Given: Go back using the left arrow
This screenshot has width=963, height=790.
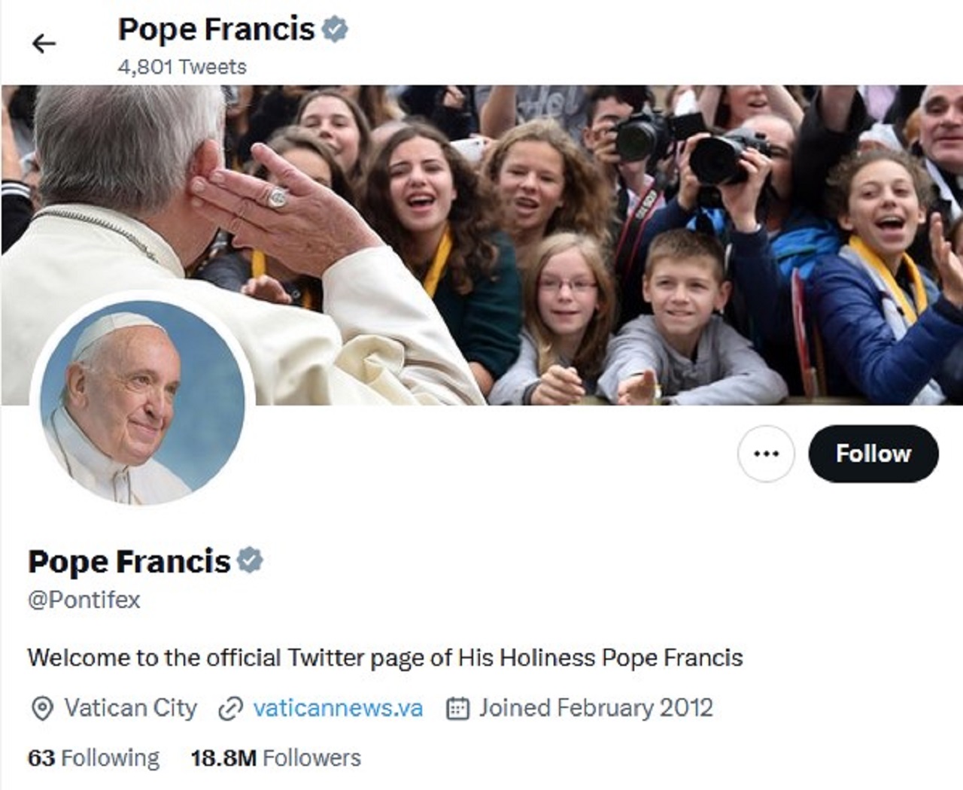Looking at the screenshot, I should pos(44,44).
